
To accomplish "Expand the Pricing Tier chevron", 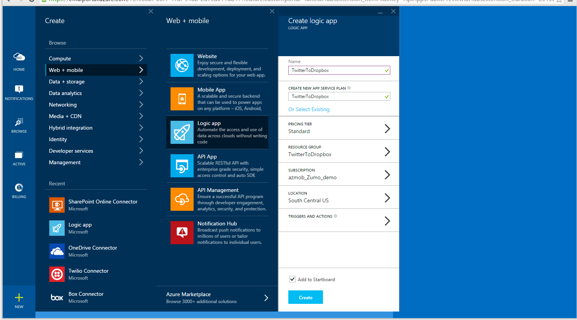I will pos(388,128).
